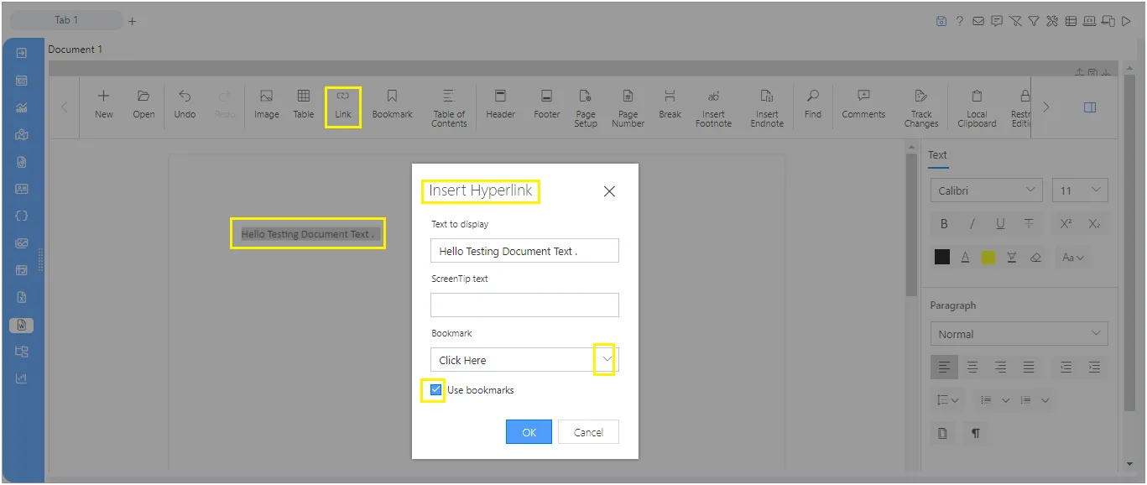The width and height of the screenshot is (1147, 485).
Task: Click the Restrict Editing lock icon
Action: (1021, 109)
